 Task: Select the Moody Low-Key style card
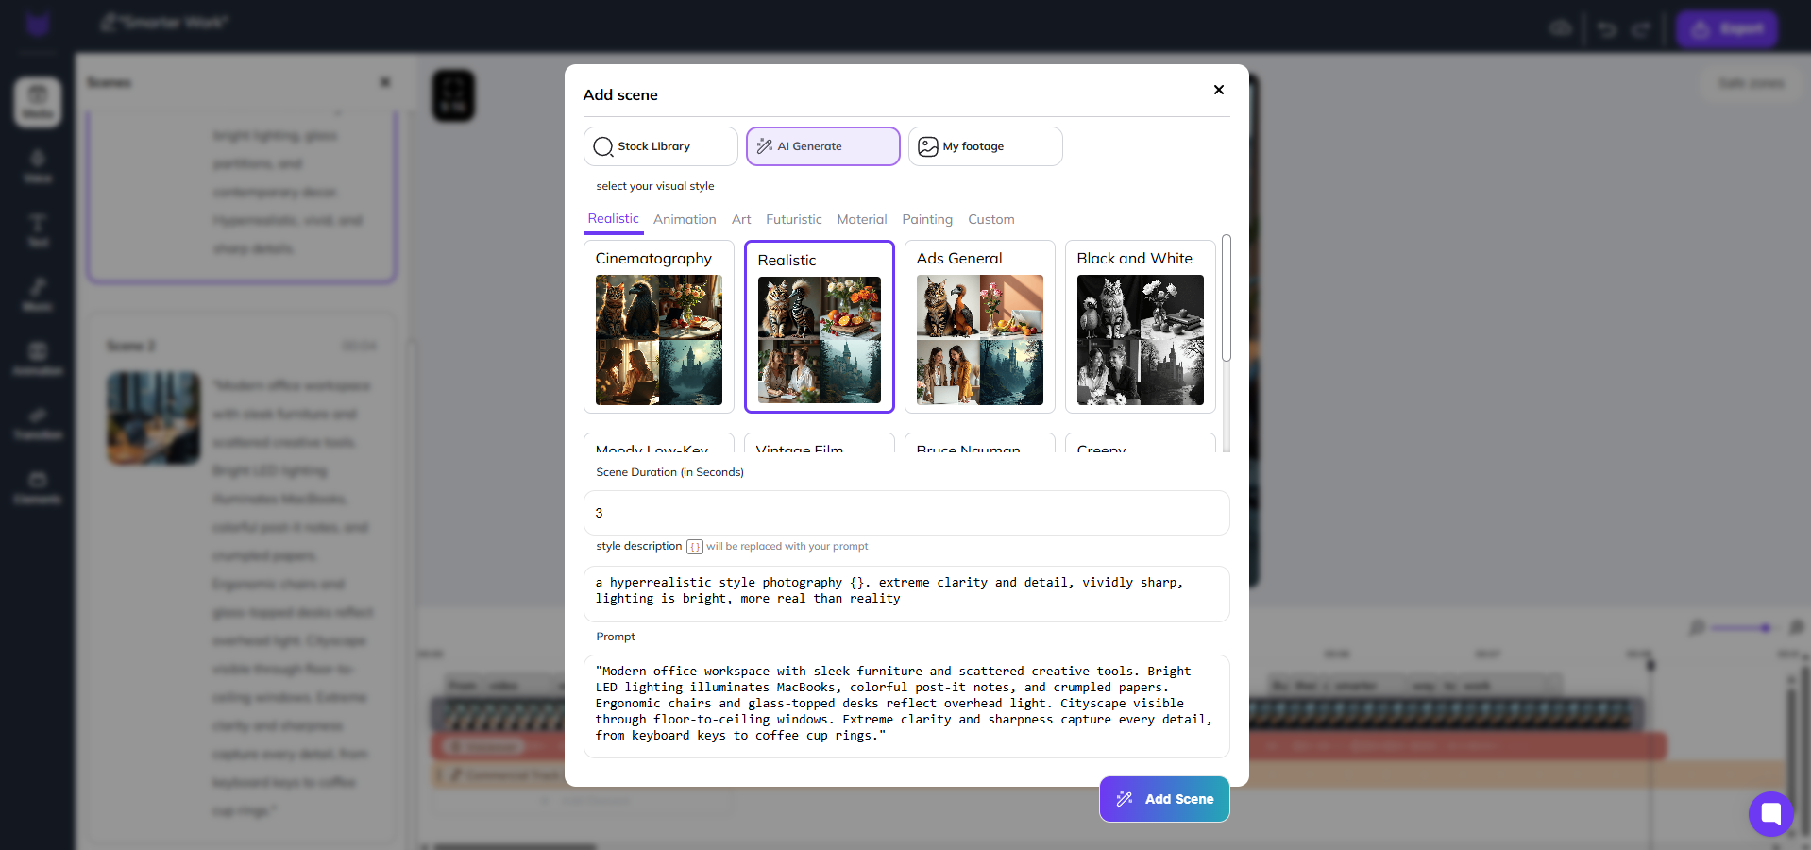[659, 443]
